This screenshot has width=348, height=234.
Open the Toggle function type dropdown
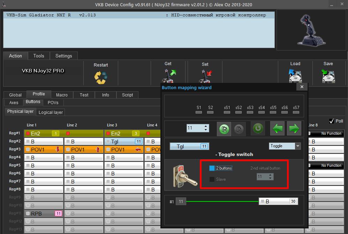(x=298, y=146)
